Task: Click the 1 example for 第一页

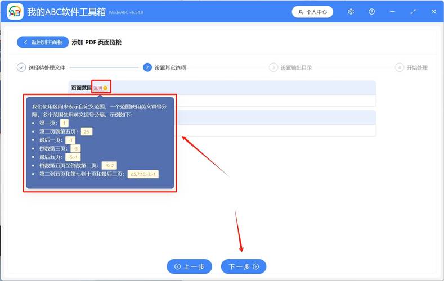Action: (64, 123)
